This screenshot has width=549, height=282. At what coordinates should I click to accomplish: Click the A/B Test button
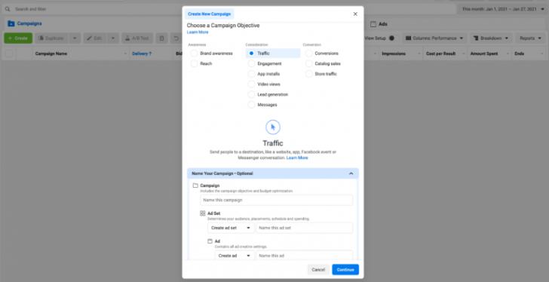[x=137, y=38]
